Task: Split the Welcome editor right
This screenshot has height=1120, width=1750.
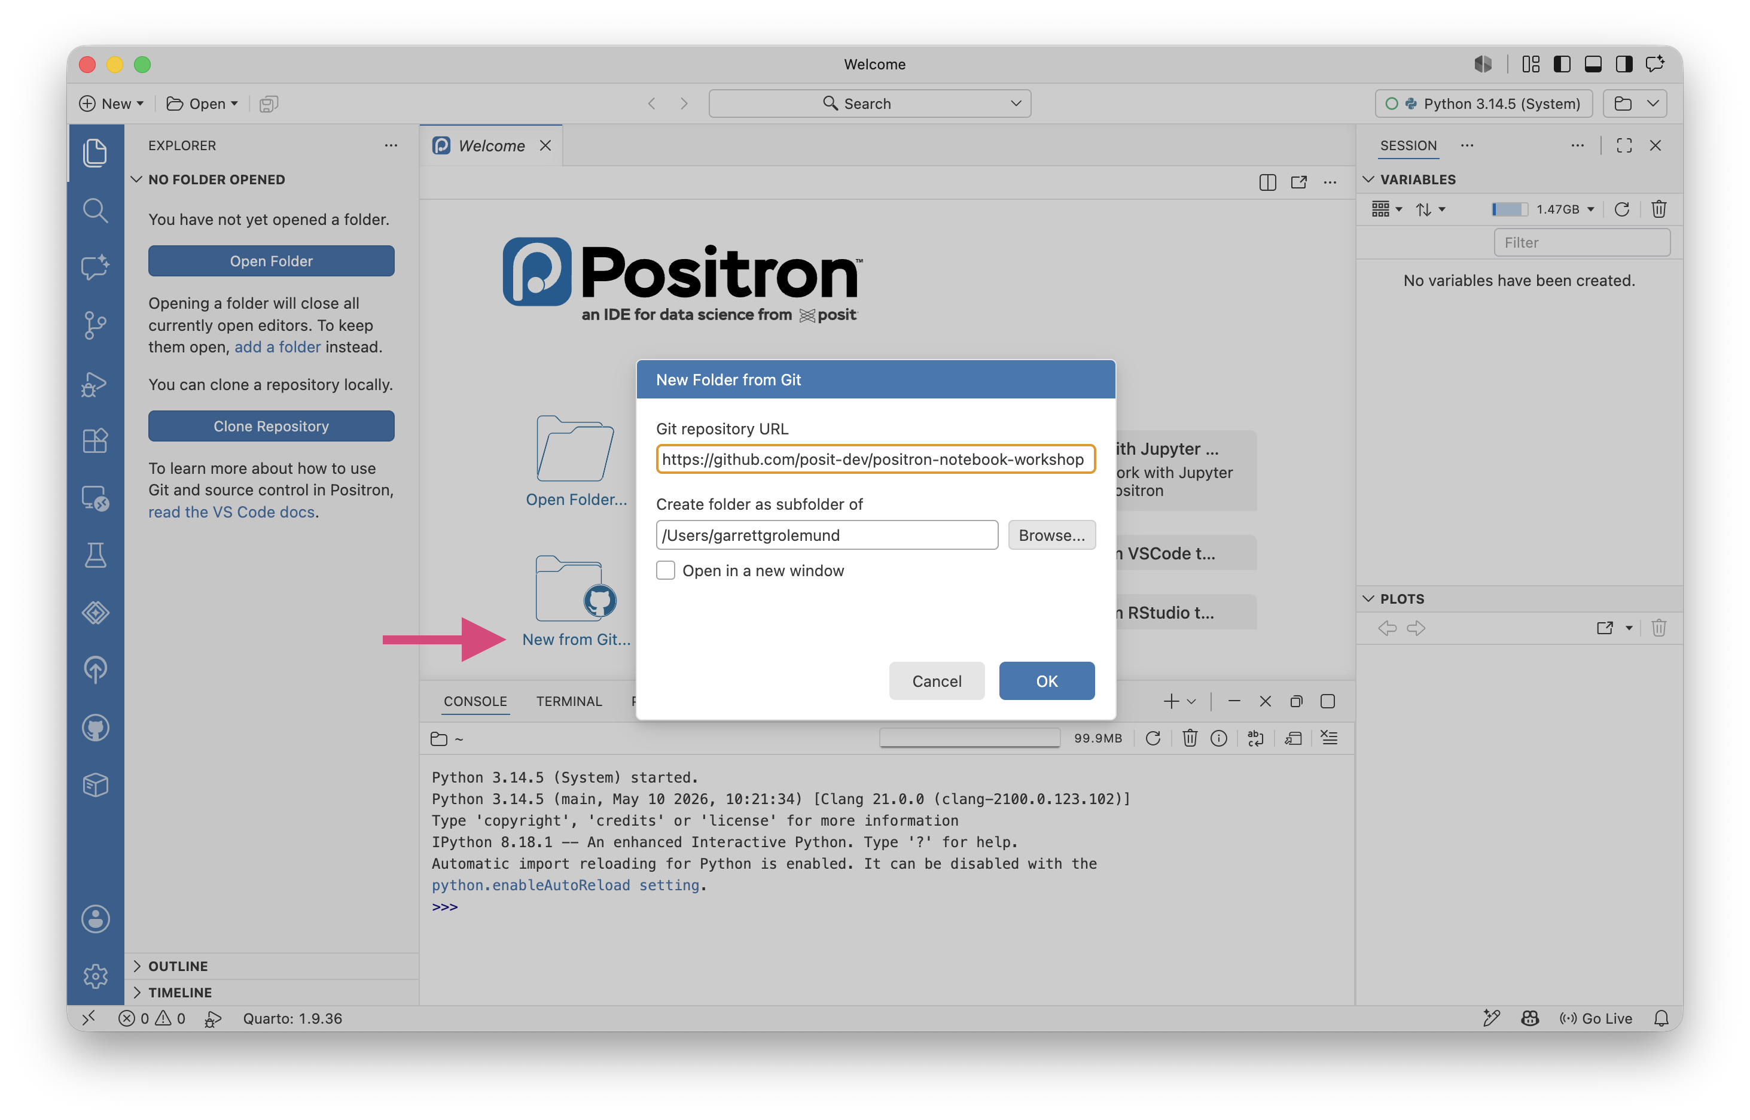Action: 1267,182
